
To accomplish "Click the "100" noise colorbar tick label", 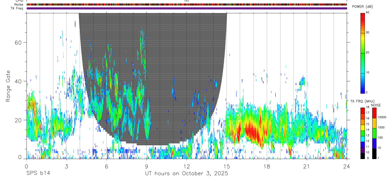I will click(x=380, y=138).
